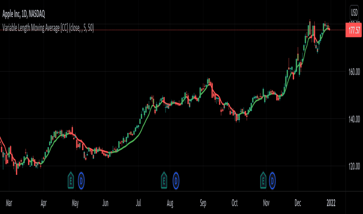Click the 160.00 price axis label

pyautogui.click(x=354, y=72)
